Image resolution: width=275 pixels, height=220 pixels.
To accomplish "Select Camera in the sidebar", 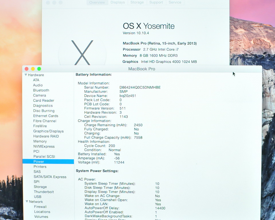I will (x=40, y=95).
